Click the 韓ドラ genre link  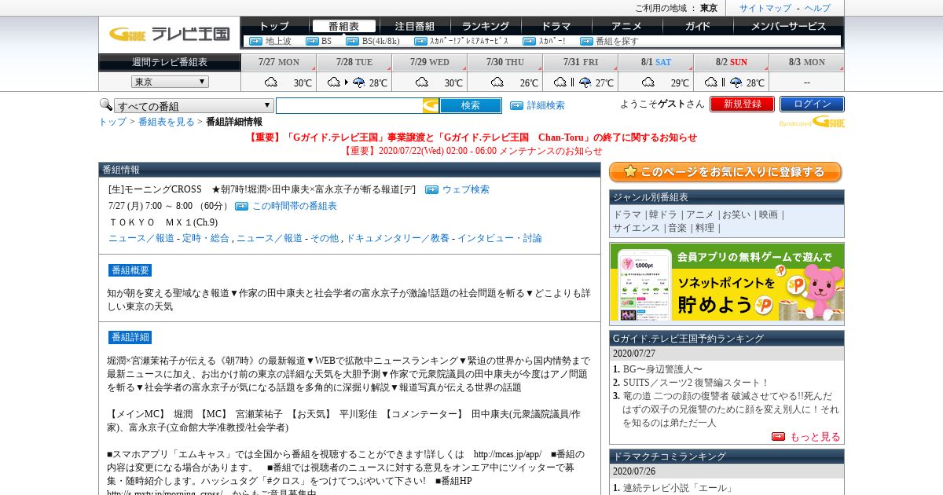pos(664,214)
